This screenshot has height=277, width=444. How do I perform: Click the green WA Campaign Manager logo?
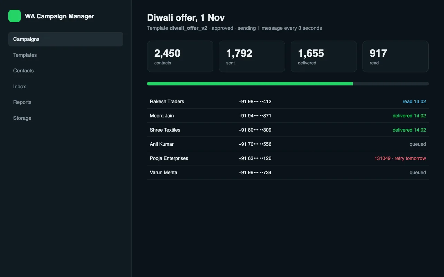click(15, 16)
